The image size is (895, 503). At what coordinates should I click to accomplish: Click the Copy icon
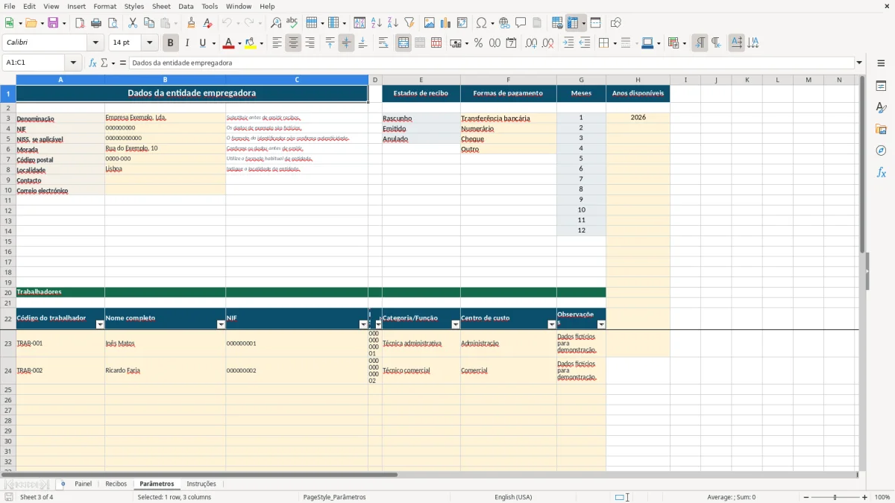point(149,23)
